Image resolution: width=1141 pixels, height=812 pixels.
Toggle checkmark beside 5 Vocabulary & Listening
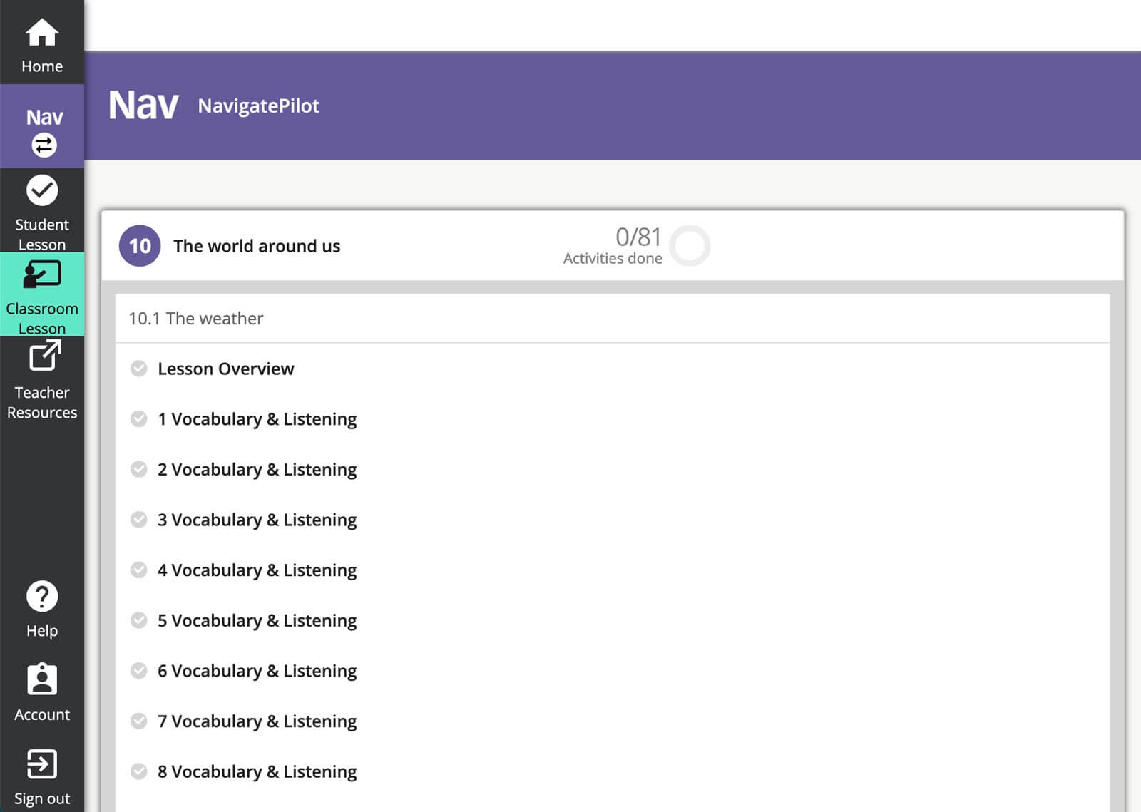[138, 620]
